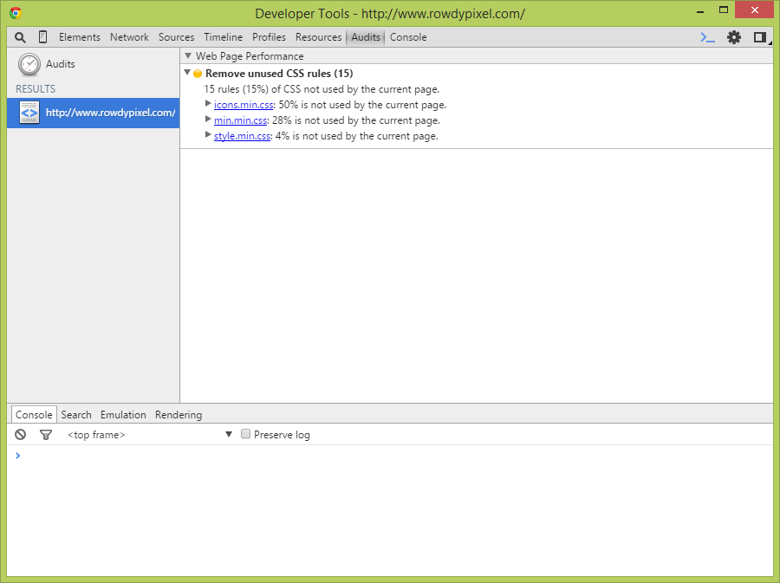
Task: Show the console drawer icon
Action: [707, 37]
